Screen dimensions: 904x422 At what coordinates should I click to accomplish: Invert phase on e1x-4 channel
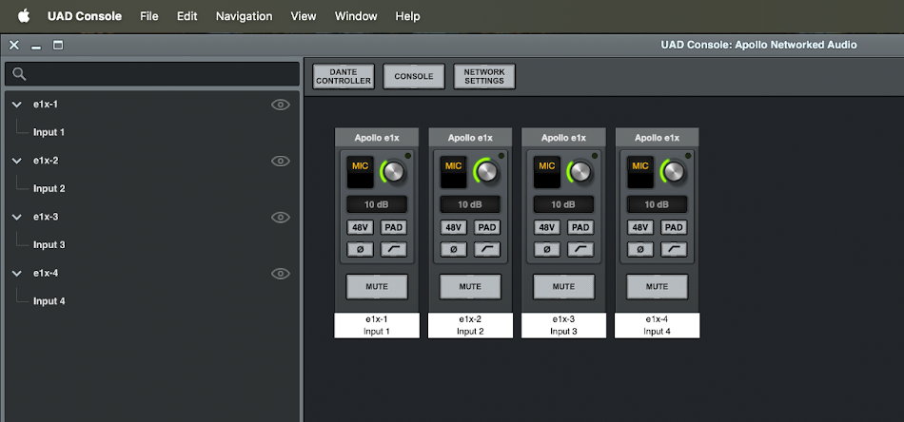pos(640,249)
